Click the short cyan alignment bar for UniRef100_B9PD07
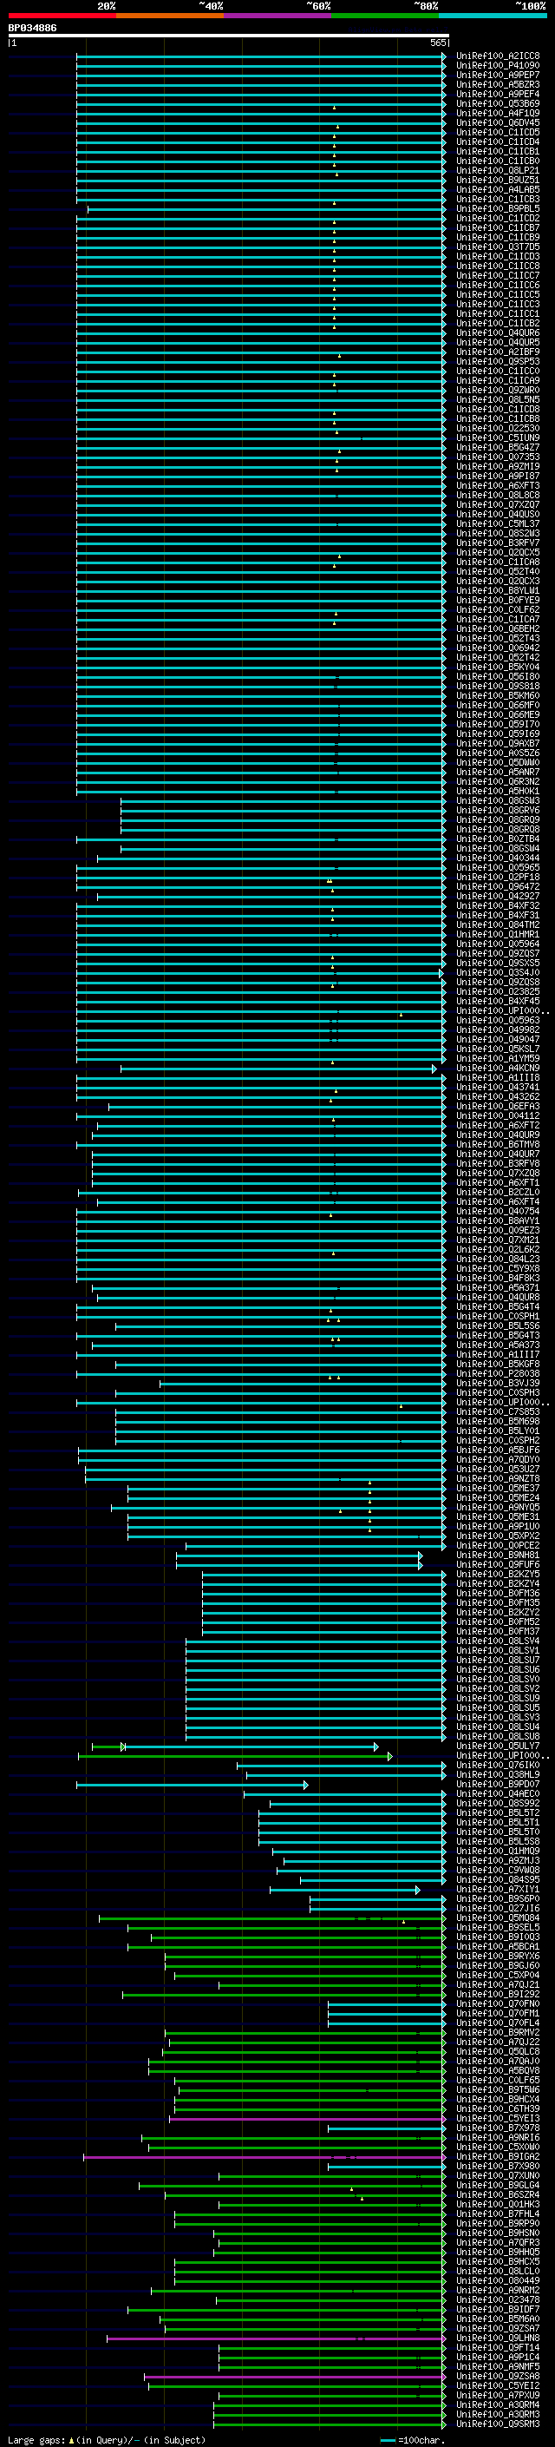Screen dimensions: 555x2447 [x=192, y=1785]
